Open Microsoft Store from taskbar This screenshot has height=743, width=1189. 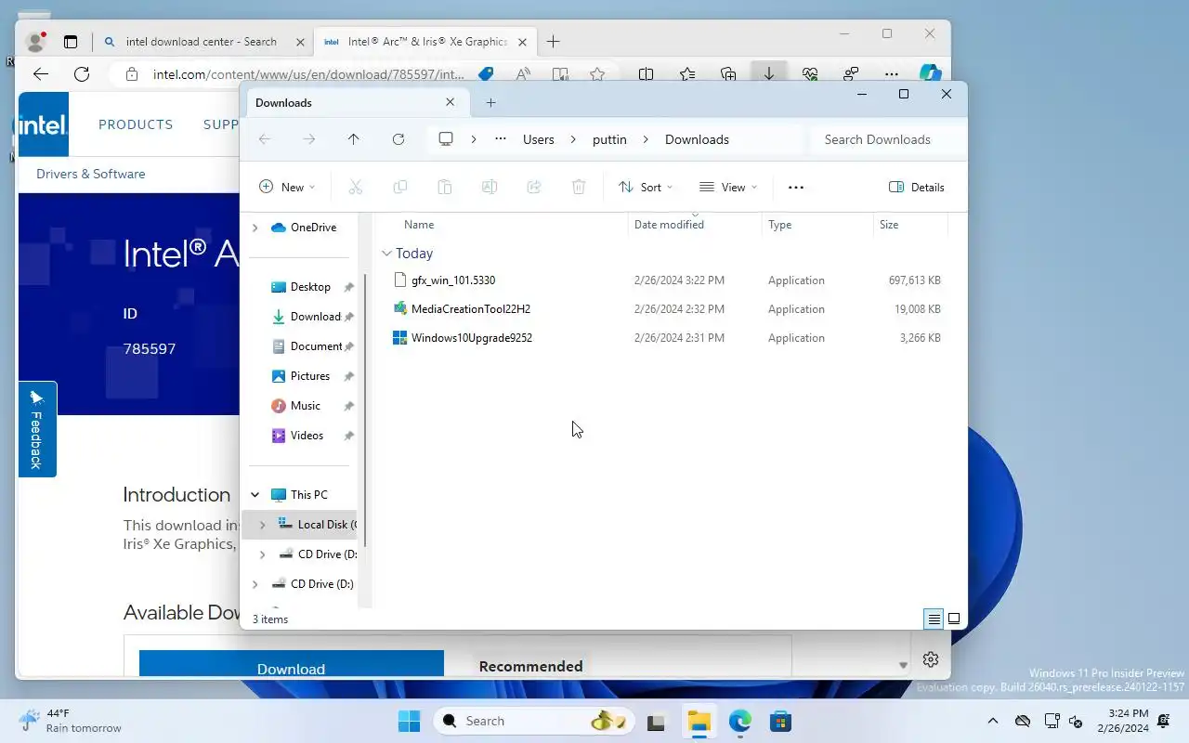(781, 722)
